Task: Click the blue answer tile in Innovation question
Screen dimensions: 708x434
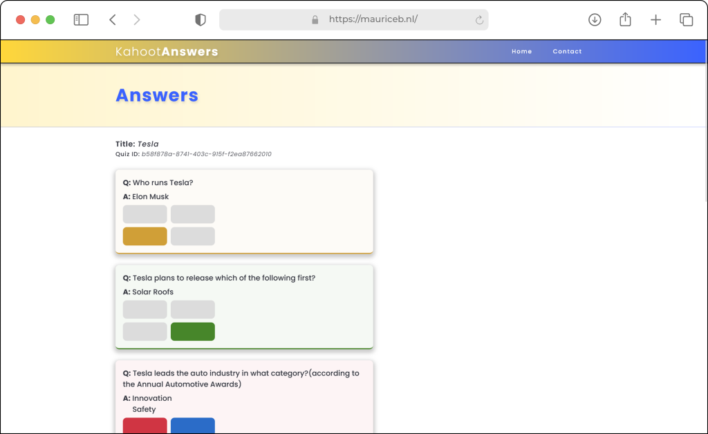Action: [193, 426]
